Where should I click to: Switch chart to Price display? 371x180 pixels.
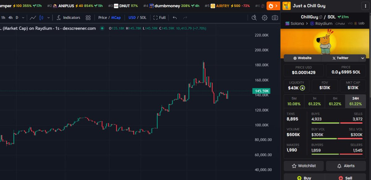[103, 18]
